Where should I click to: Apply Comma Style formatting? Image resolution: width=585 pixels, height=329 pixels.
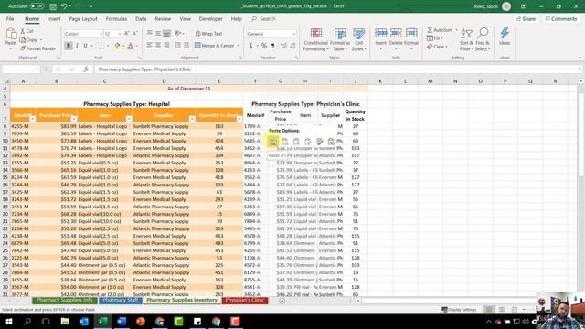tap(272, 46)
